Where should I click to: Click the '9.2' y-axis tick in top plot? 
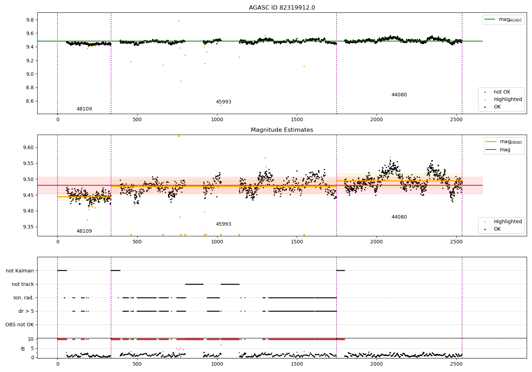click(30, 61)
